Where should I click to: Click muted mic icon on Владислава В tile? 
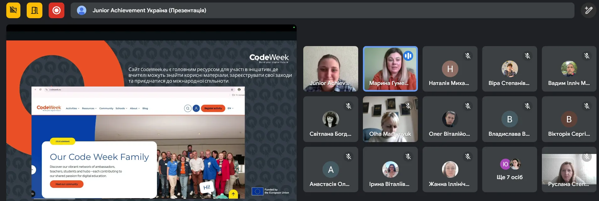coord(527,106)
